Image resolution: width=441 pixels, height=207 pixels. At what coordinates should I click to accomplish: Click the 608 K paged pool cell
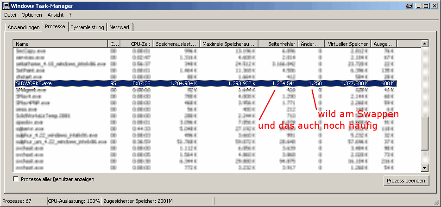[387, 83]
